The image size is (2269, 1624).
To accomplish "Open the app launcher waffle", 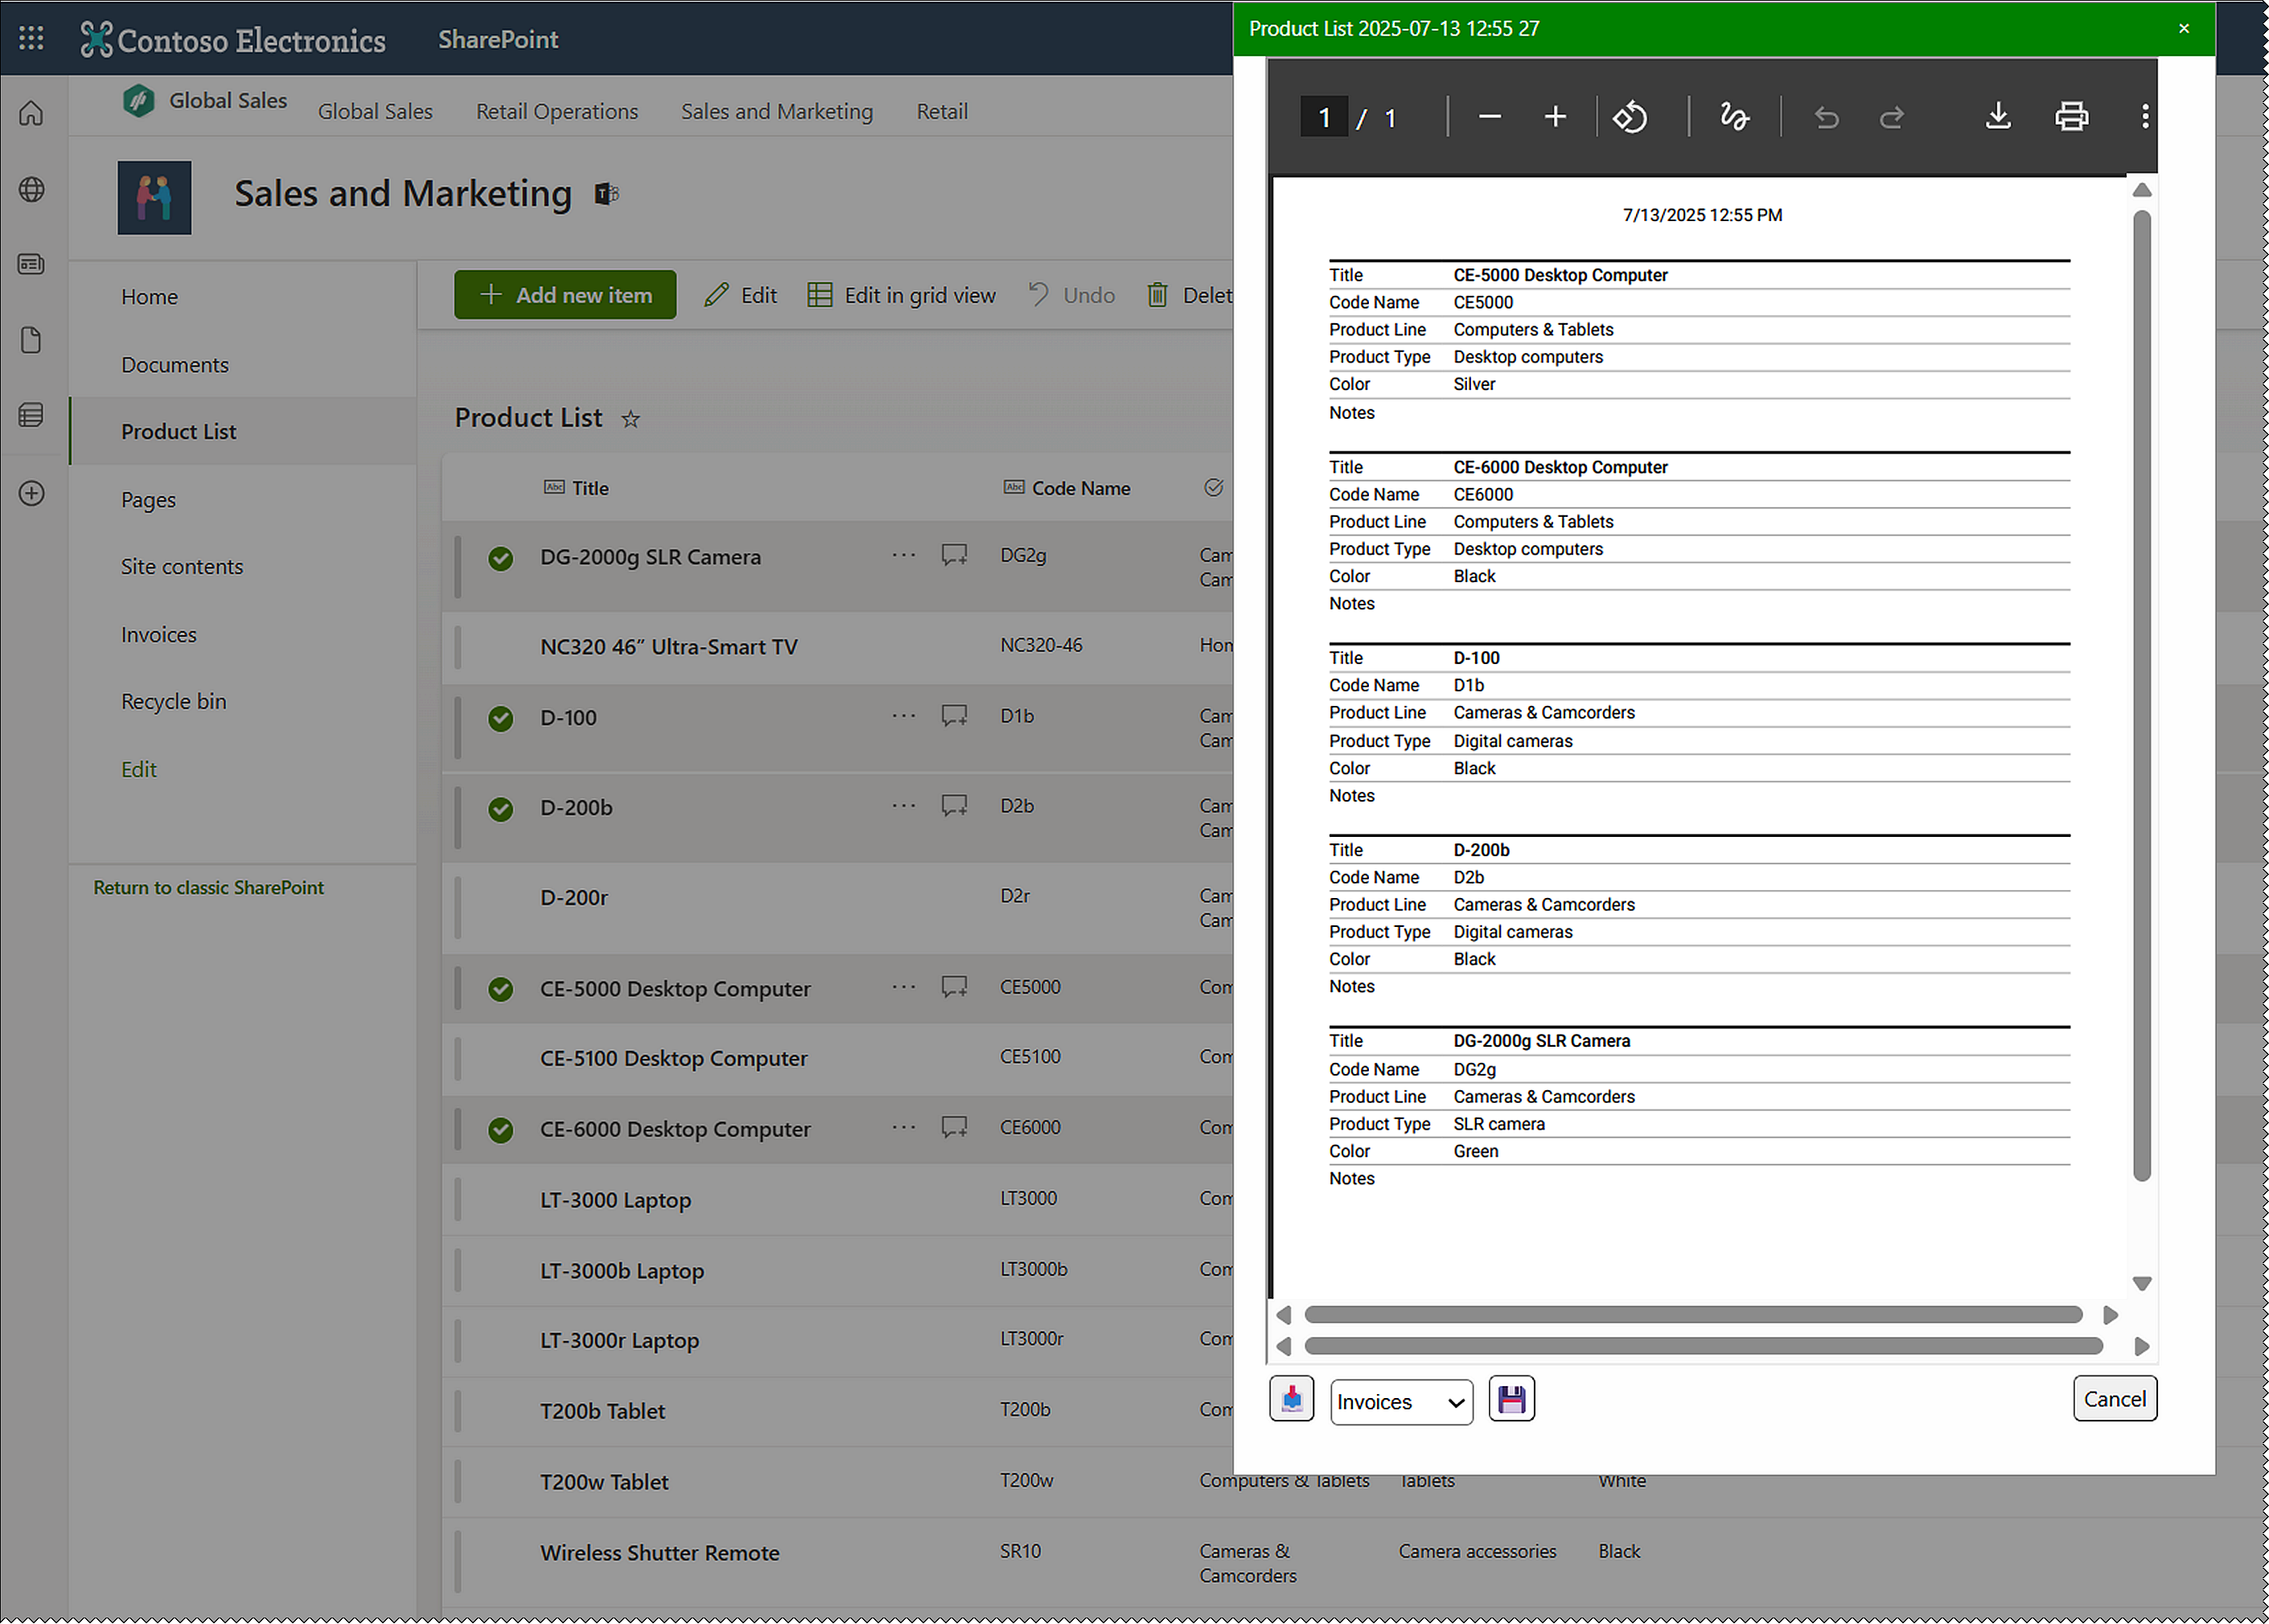I will (31, 38).
